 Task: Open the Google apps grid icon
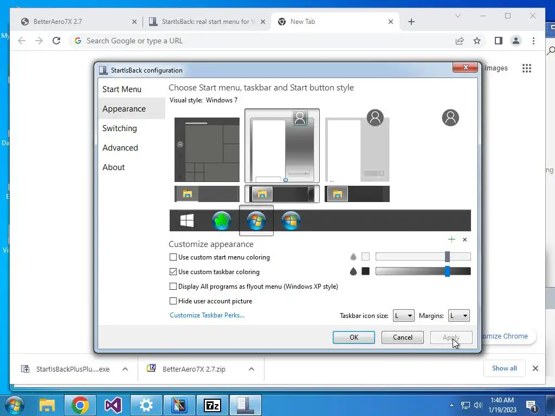tap(527, 68)
